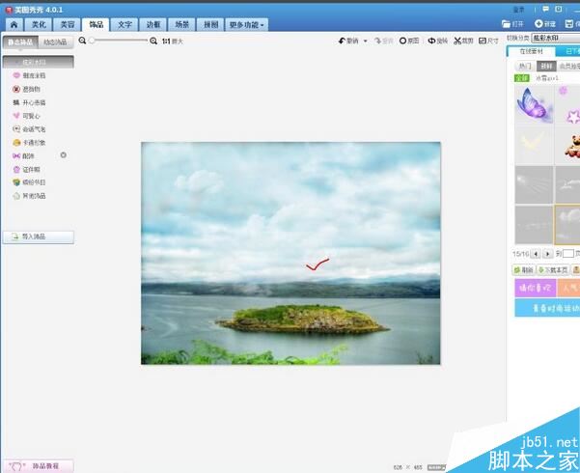This screenshot has width=580, height=473.
Task: Select the 证件照 sticker category
Action: coord(27,169)
